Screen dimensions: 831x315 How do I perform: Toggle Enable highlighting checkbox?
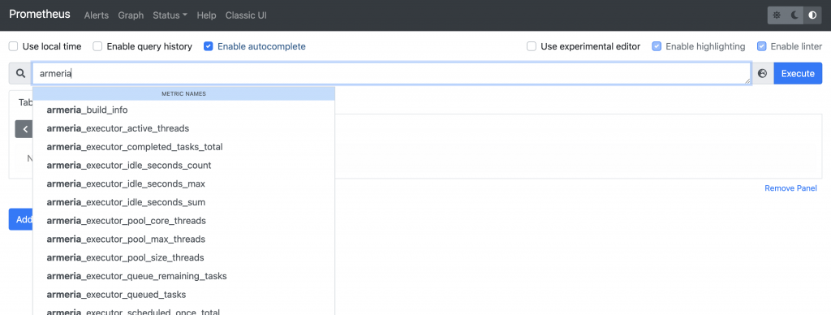click(x=657, y=46)
